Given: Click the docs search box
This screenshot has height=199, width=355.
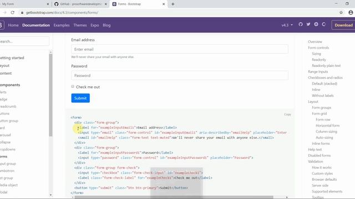Looking at the screenshot, I should pos(24,41).
